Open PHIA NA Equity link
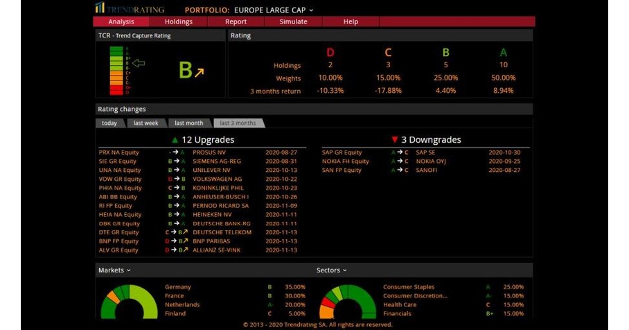Image resolution: width=629 pixels, height=330 pixels. [121, 188]
